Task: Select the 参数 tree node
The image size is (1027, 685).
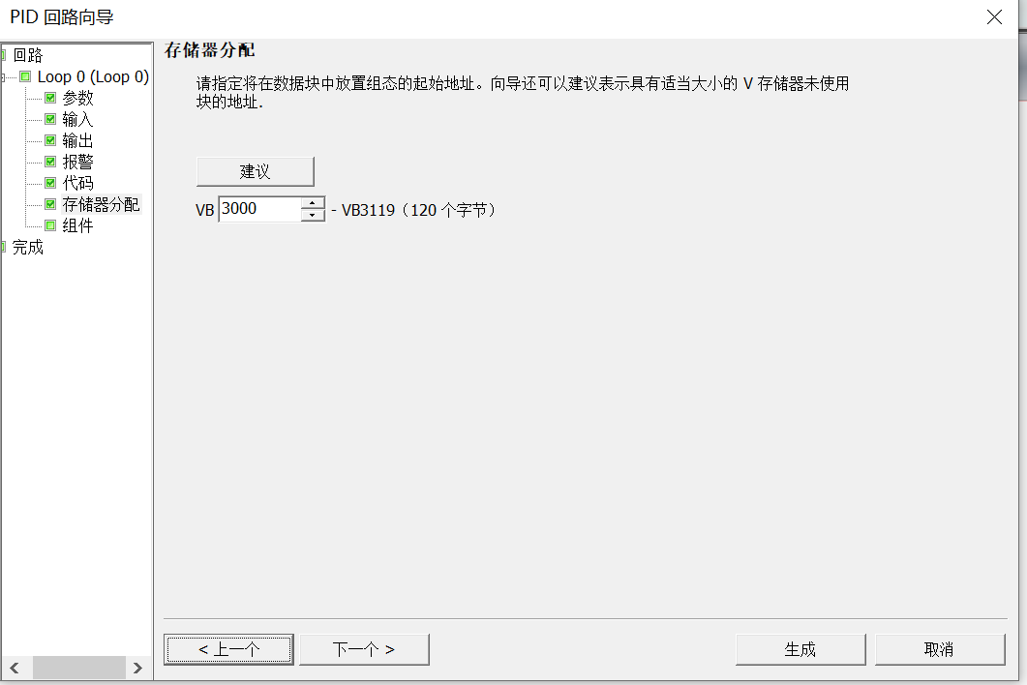Action: pos(78,99)
